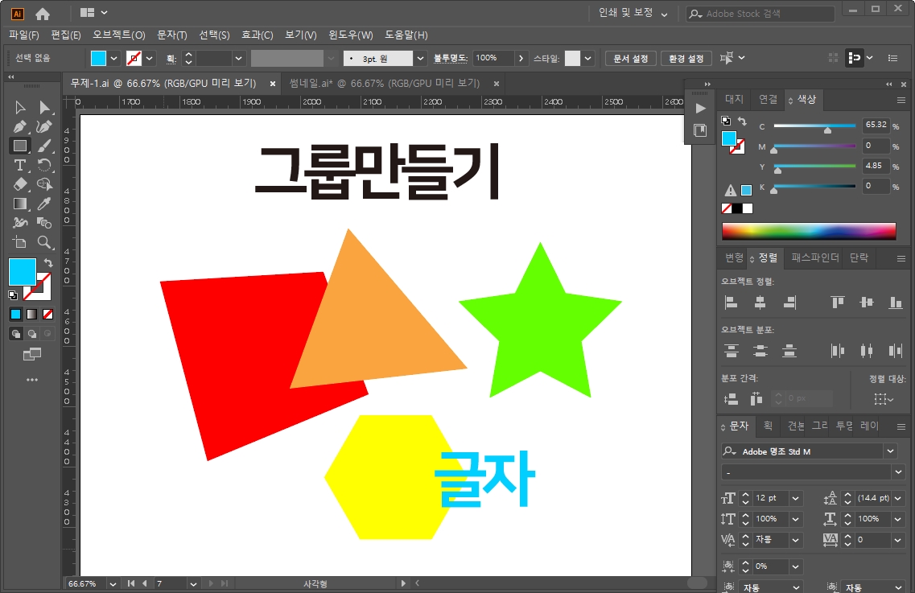Set paint mode to None
Viewport: 915px width, 593px height.
(47, 315)
